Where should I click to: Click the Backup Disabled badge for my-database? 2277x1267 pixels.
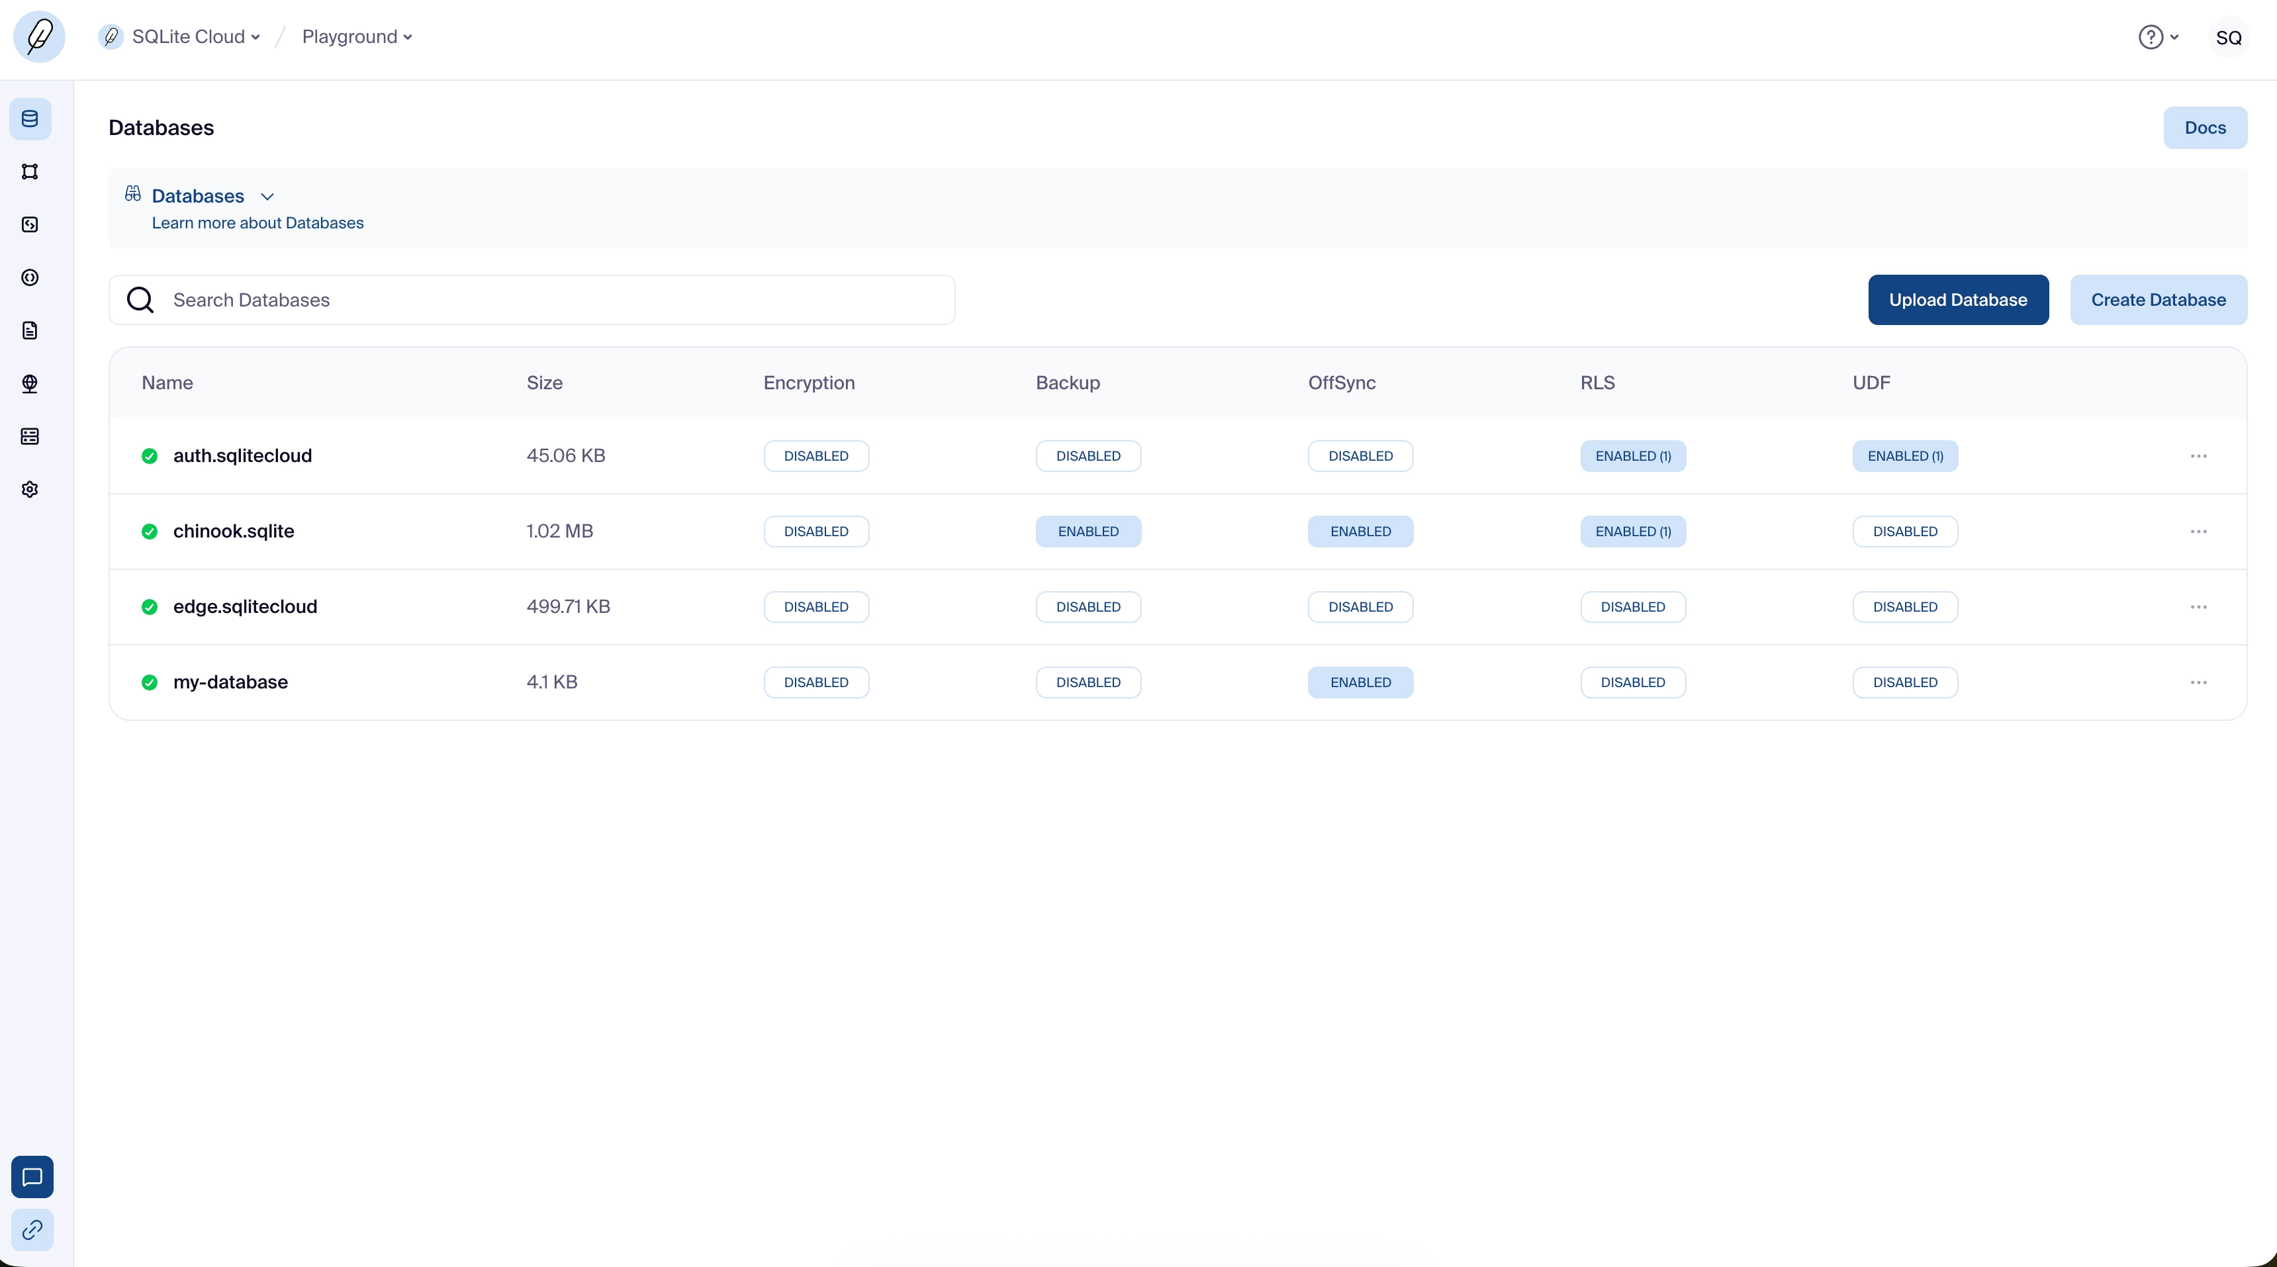point(1088,682)
